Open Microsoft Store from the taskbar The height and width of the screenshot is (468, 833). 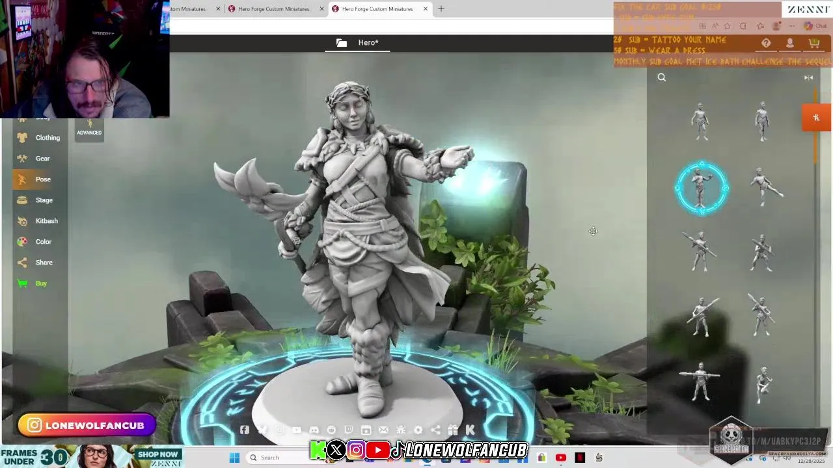pyautogui.click(x=541, y=458)
